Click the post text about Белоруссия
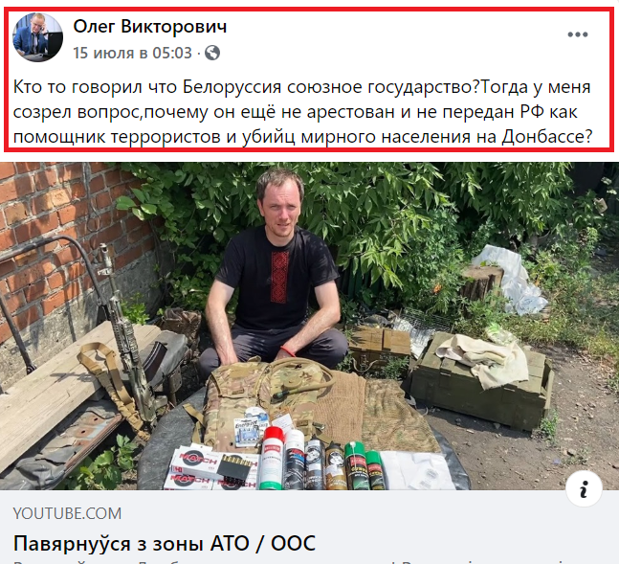The height and width of the screenshot is (564, 619). coord(302,112)
